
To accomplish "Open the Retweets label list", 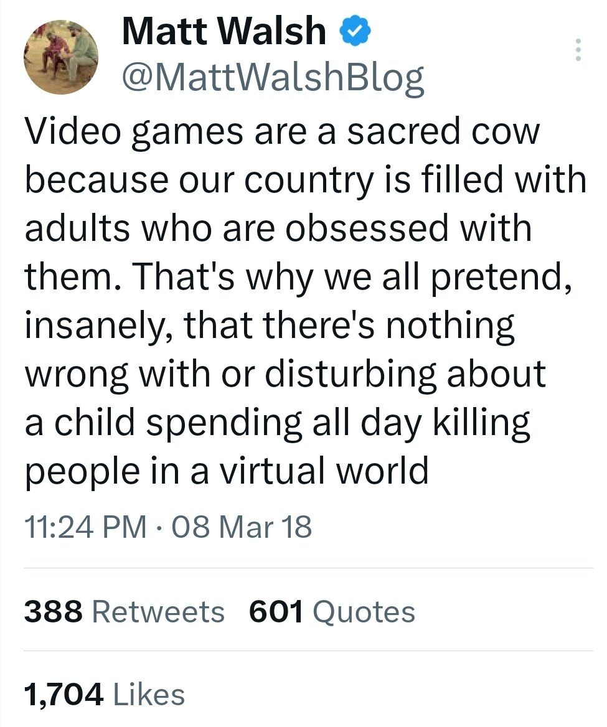I will point(158,611).
